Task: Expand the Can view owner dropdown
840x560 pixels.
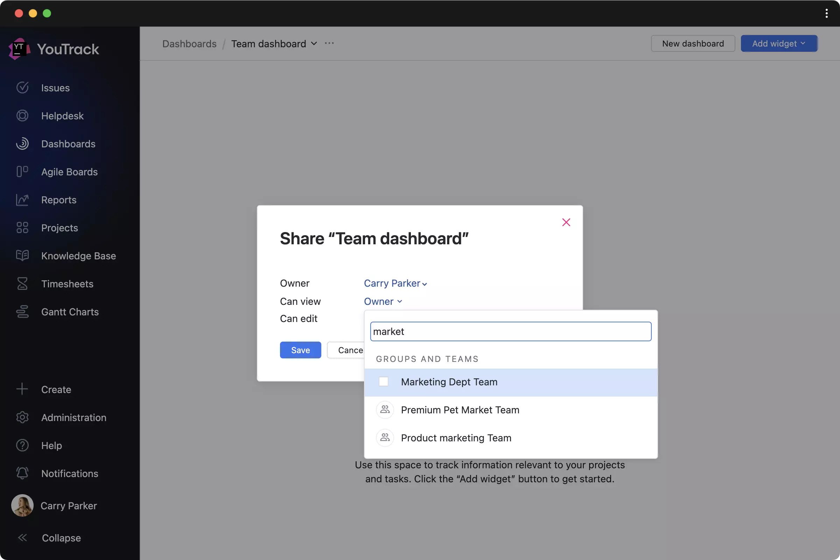Action: 383,301
